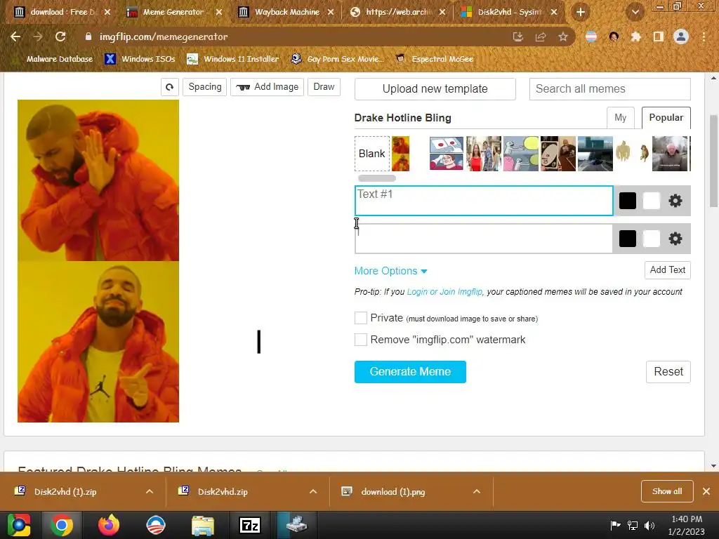This screenshot has height=539, width=719.
Task: Click Show all downloads button
Action: pos(667,491)
